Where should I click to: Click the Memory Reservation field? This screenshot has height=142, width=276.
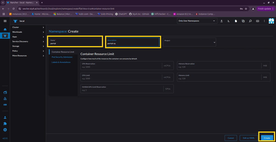coord(223,66)
